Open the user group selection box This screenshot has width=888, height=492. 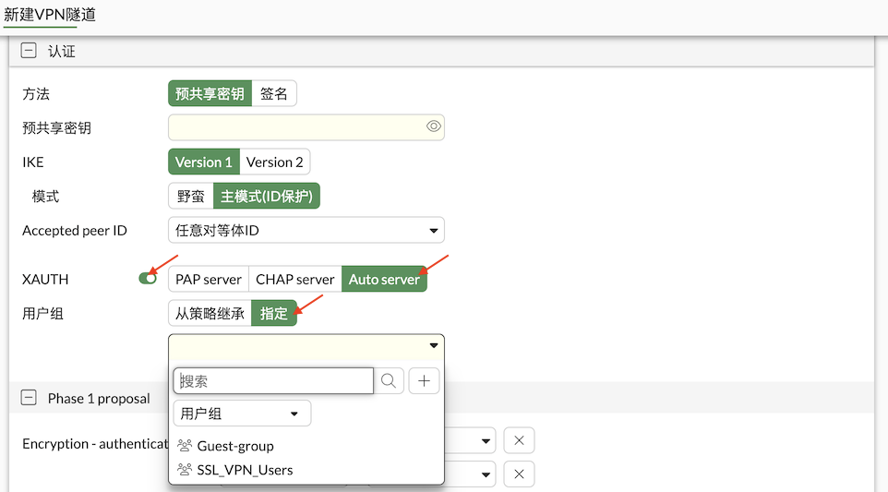[306, 346]
